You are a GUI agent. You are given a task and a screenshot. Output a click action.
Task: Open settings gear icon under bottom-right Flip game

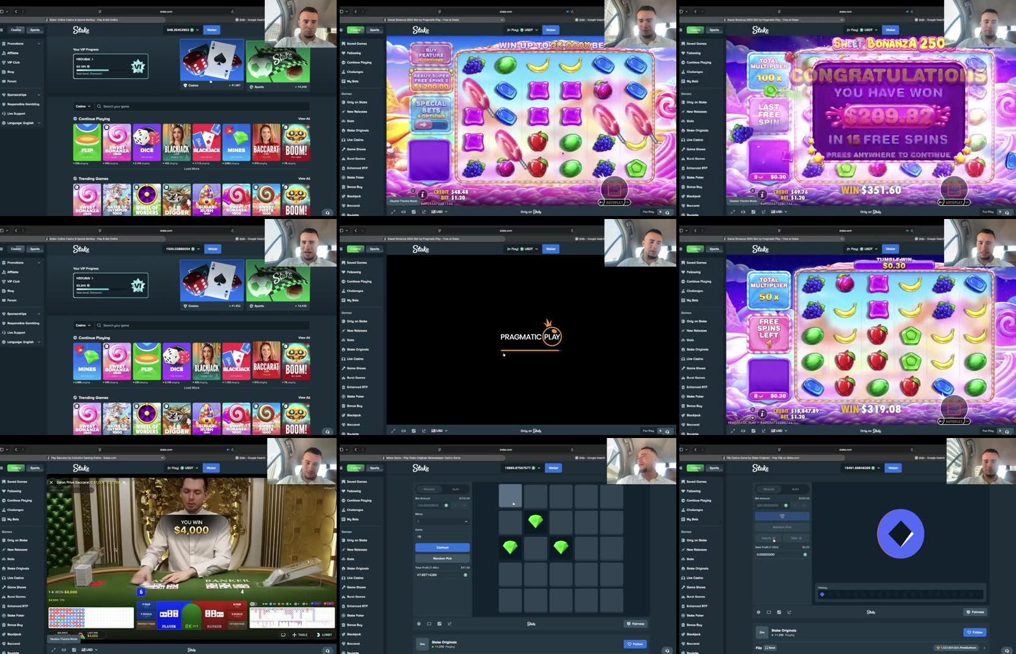coord(758,612)
